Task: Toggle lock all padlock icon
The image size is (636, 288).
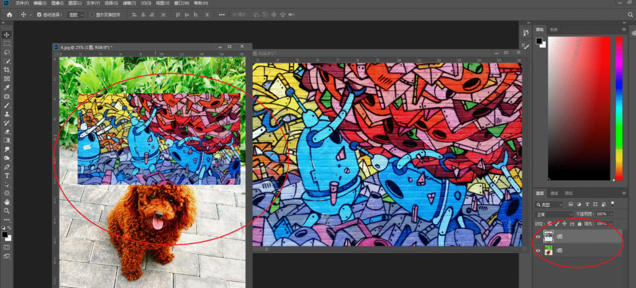Action: click(x=579, y=223)
